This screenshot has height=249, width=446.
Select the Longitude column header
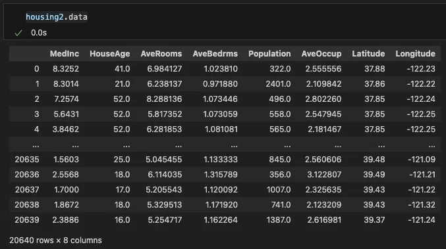click(x=415, y=54)
